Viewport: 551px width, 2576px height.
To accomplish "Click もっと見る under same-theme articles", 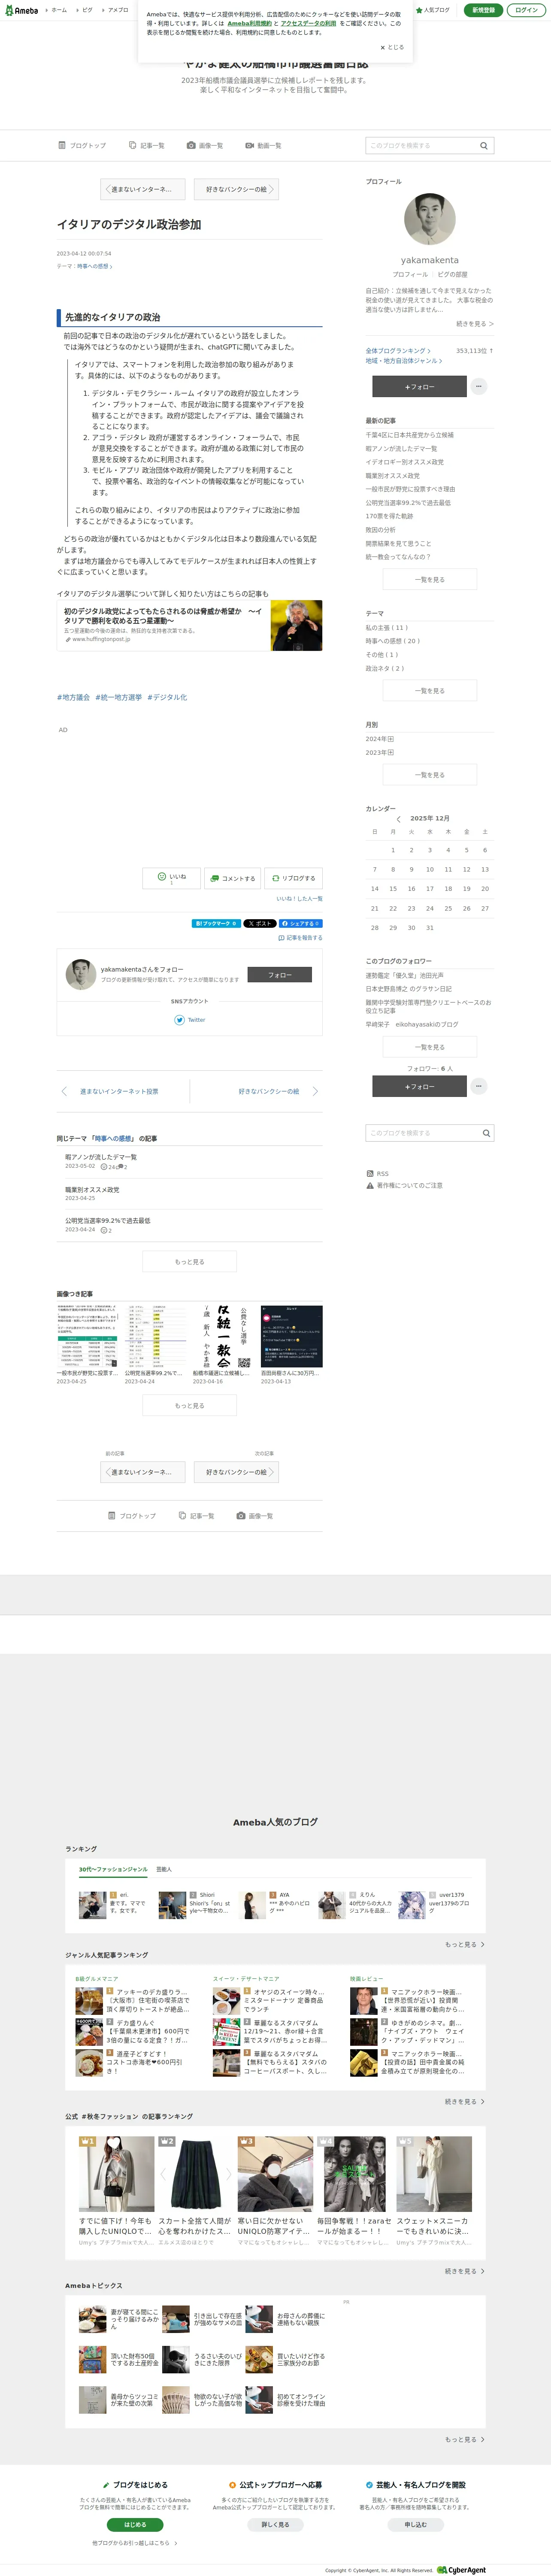I will click(x=190, y=1262).
